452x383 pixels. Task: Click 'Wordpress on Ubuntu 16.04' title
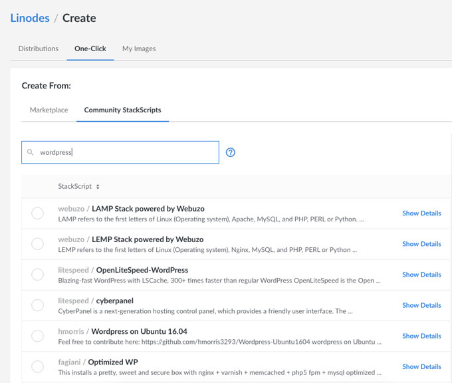139,331
